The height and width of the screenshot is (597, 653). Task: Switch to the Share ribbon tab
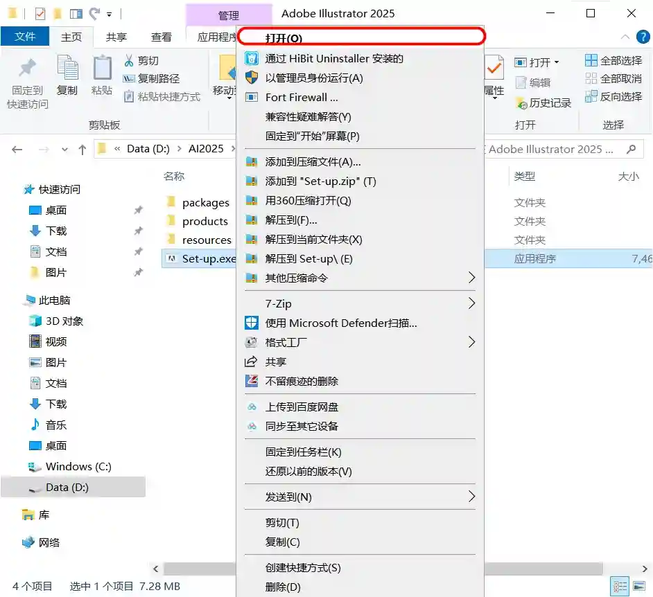[x=116, y=37]
